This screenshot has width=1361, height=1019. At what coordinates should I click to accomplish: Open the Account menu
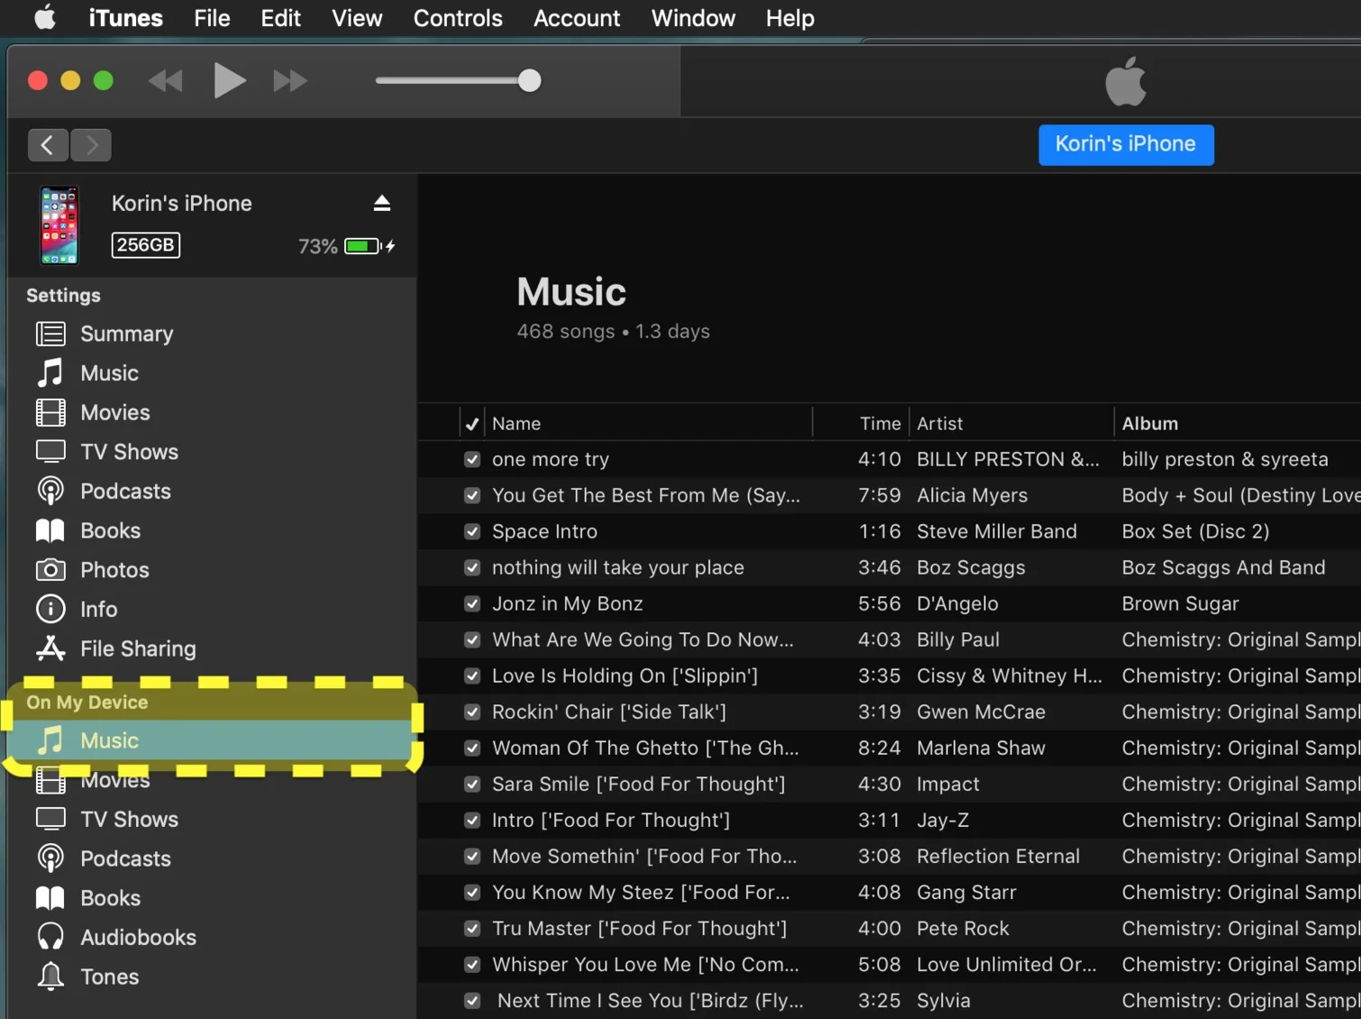[577, 18]
